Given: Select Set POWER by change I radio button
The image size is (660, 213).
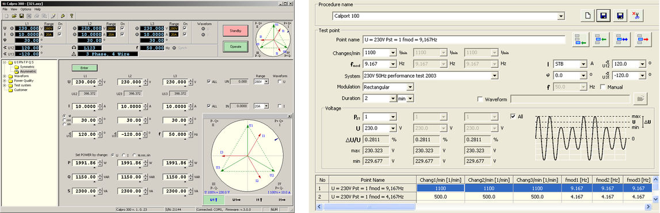Looking at the screenshot, I should click(x=124, y=155).
